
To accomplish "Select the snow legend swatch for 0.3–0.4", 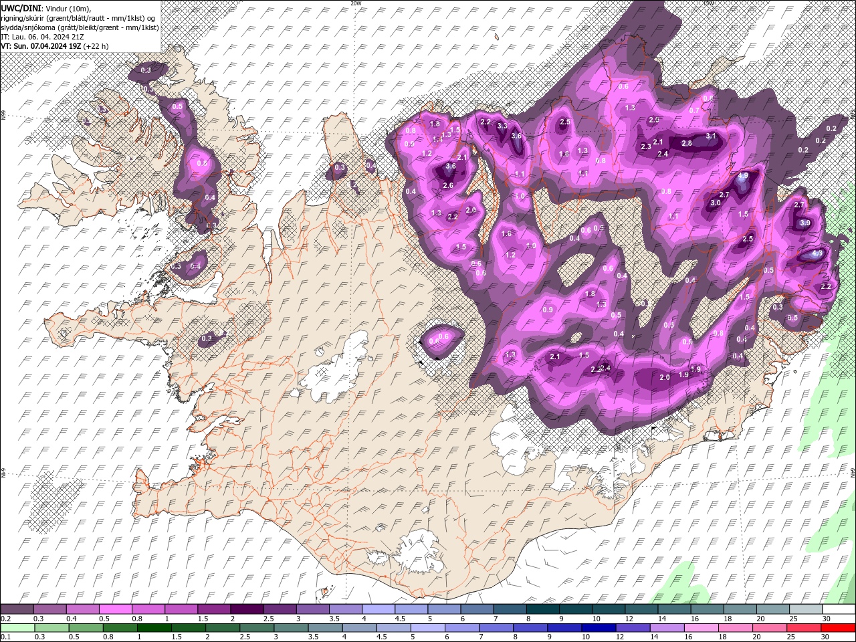I will [x=49, y=609].
